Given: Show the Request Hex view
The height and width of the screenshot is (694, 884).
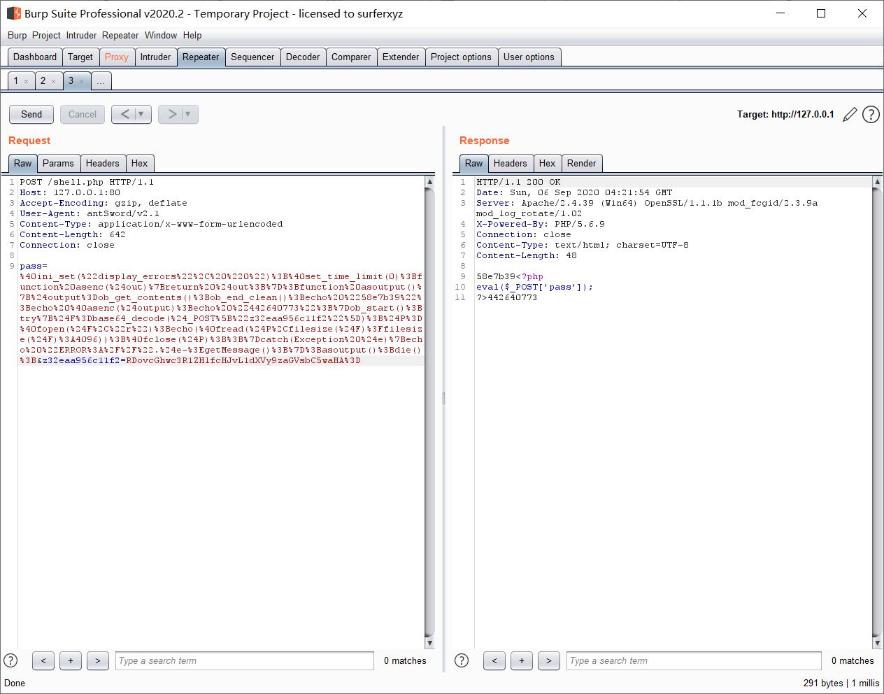Looking at the screenshot, I should [x=140, y=164].
